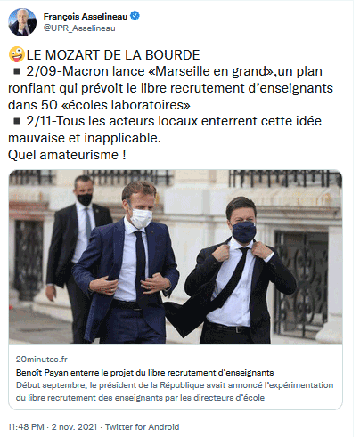Click the zany face emoji
This screenshot has width=360, height=437.
(17, 54)
